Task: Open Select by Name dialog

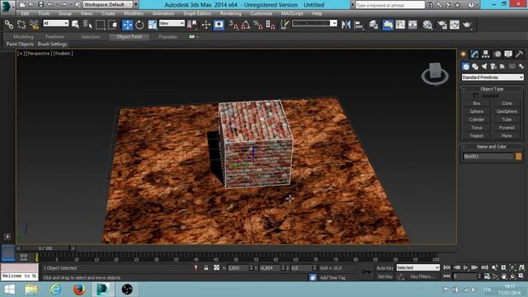Action: pos(87,24)
